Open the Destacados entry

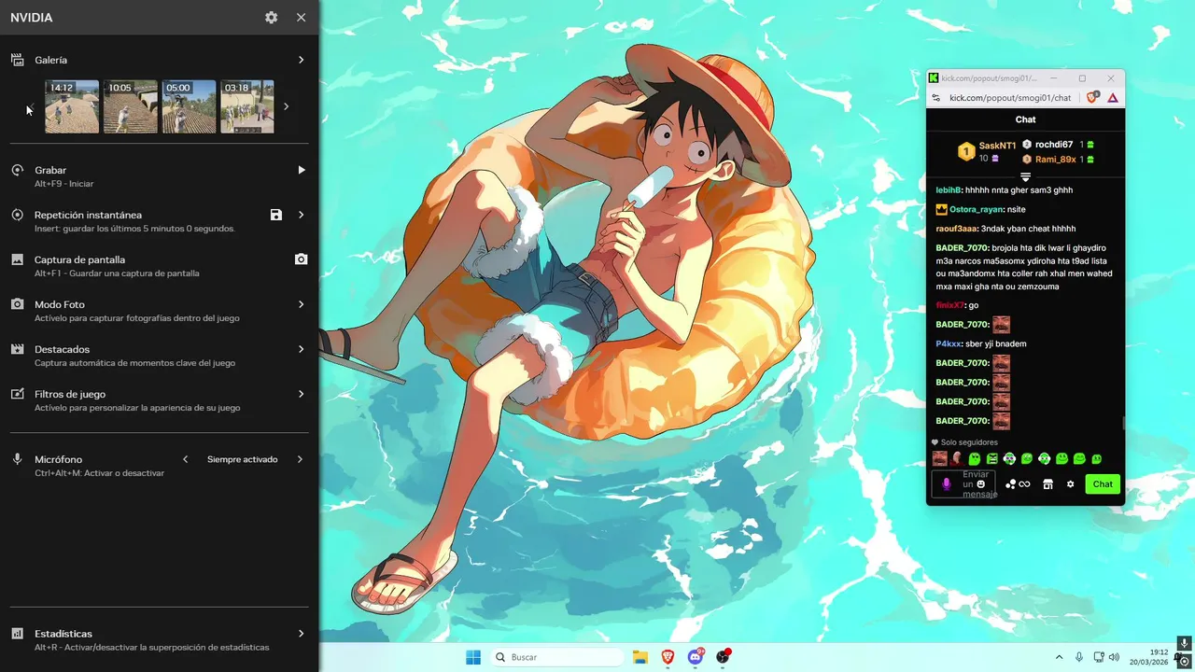click(x=159, y=356)
